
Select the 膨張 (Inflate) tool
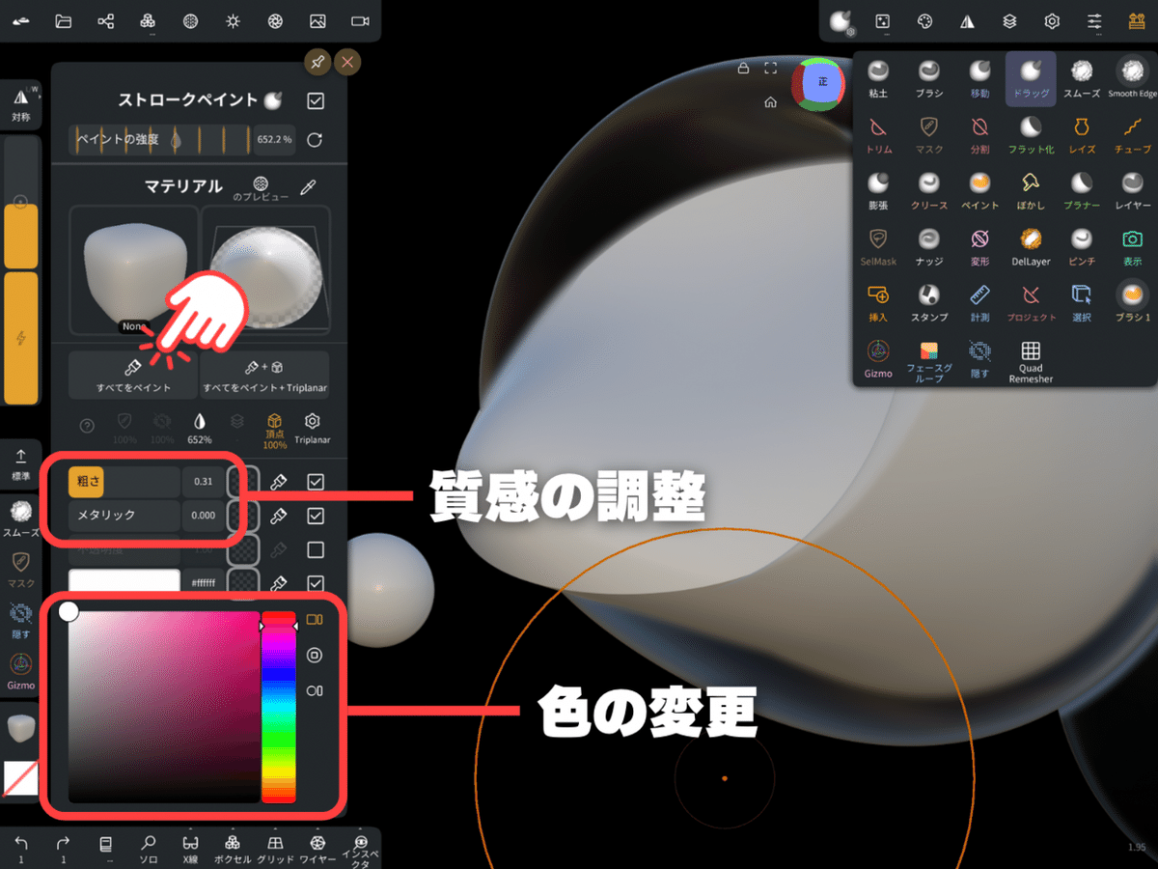click(878, 190)
